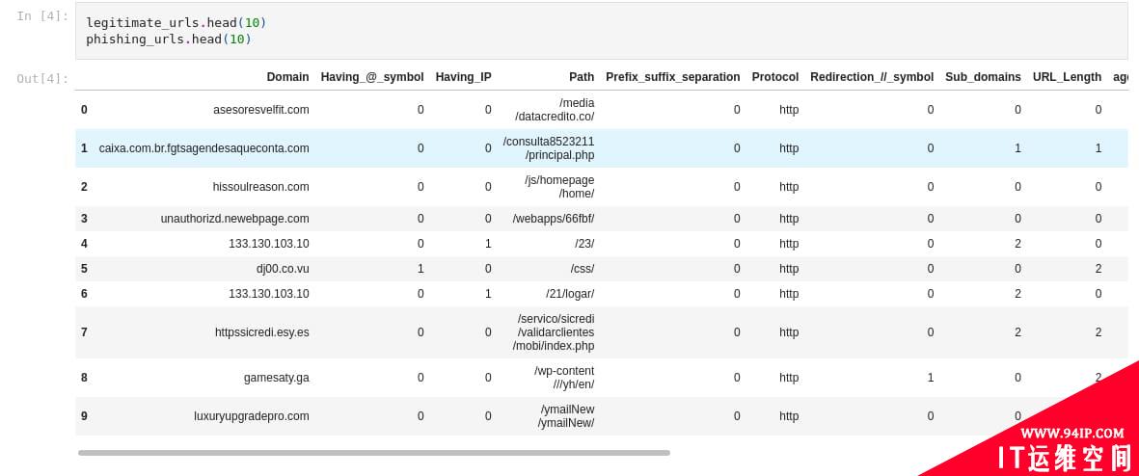
Task: Click the Domain column header
Action: pyautogui.click(x=287, y=77)
